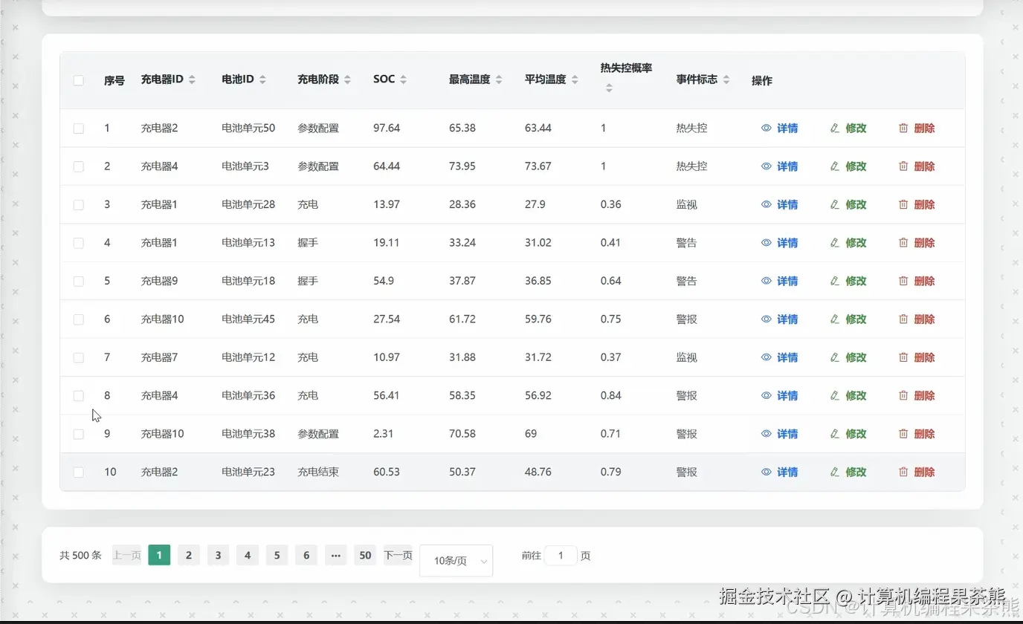Jump to page 50 using the pagination button

coord(365,555)
